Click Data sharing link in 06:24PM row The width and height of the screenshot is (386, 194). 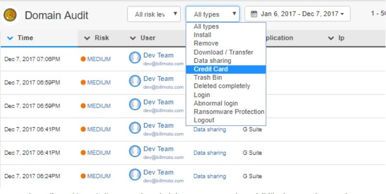click(210, 176)
